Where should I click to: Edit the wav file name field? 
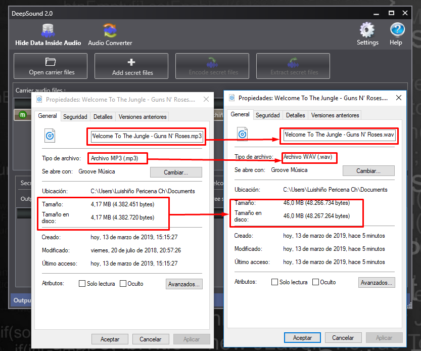(340, 135)
